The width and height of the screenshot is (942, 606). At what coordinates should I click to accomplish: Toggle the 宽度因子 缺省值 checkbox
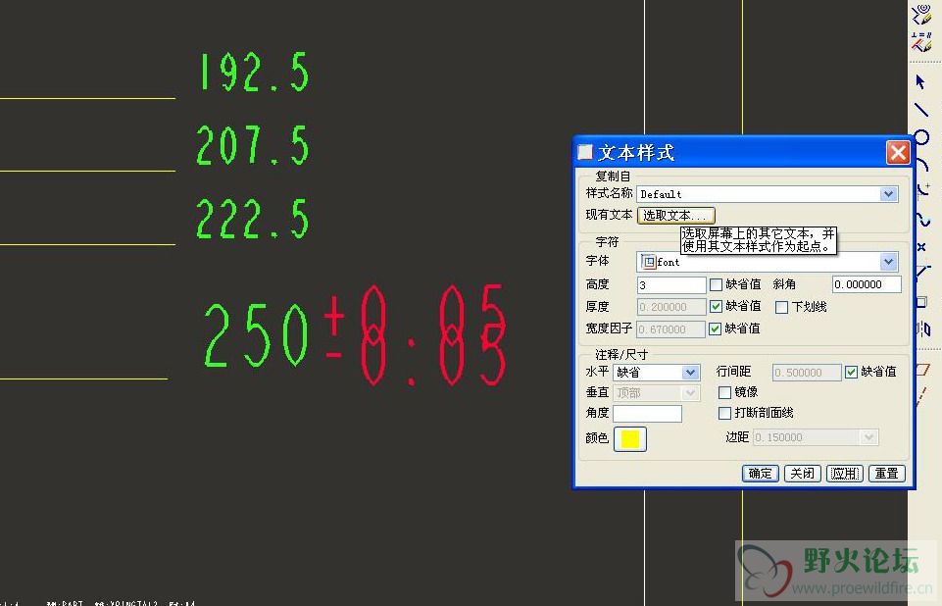pos(715,328)
